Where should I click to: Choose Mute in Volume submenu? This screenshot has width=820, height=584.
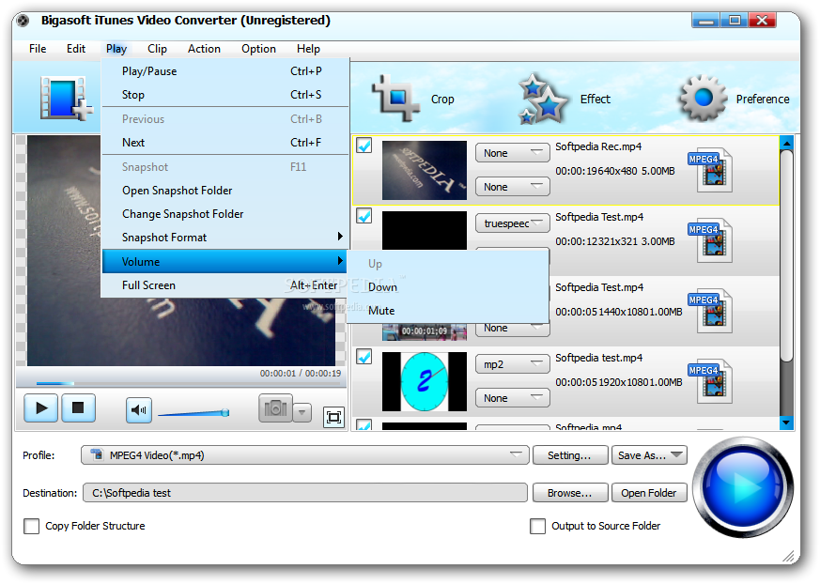[448, 311]
